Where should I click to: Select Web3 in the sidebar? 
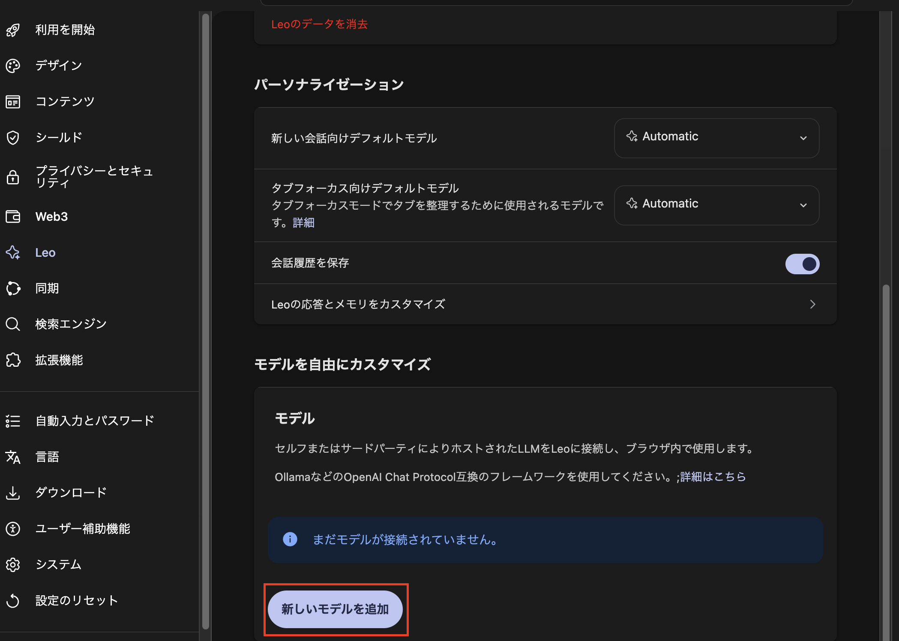tap(51, 217)
